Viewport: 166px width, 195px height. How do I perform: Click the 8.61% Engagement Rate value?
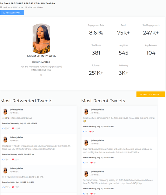click(96, 33)
